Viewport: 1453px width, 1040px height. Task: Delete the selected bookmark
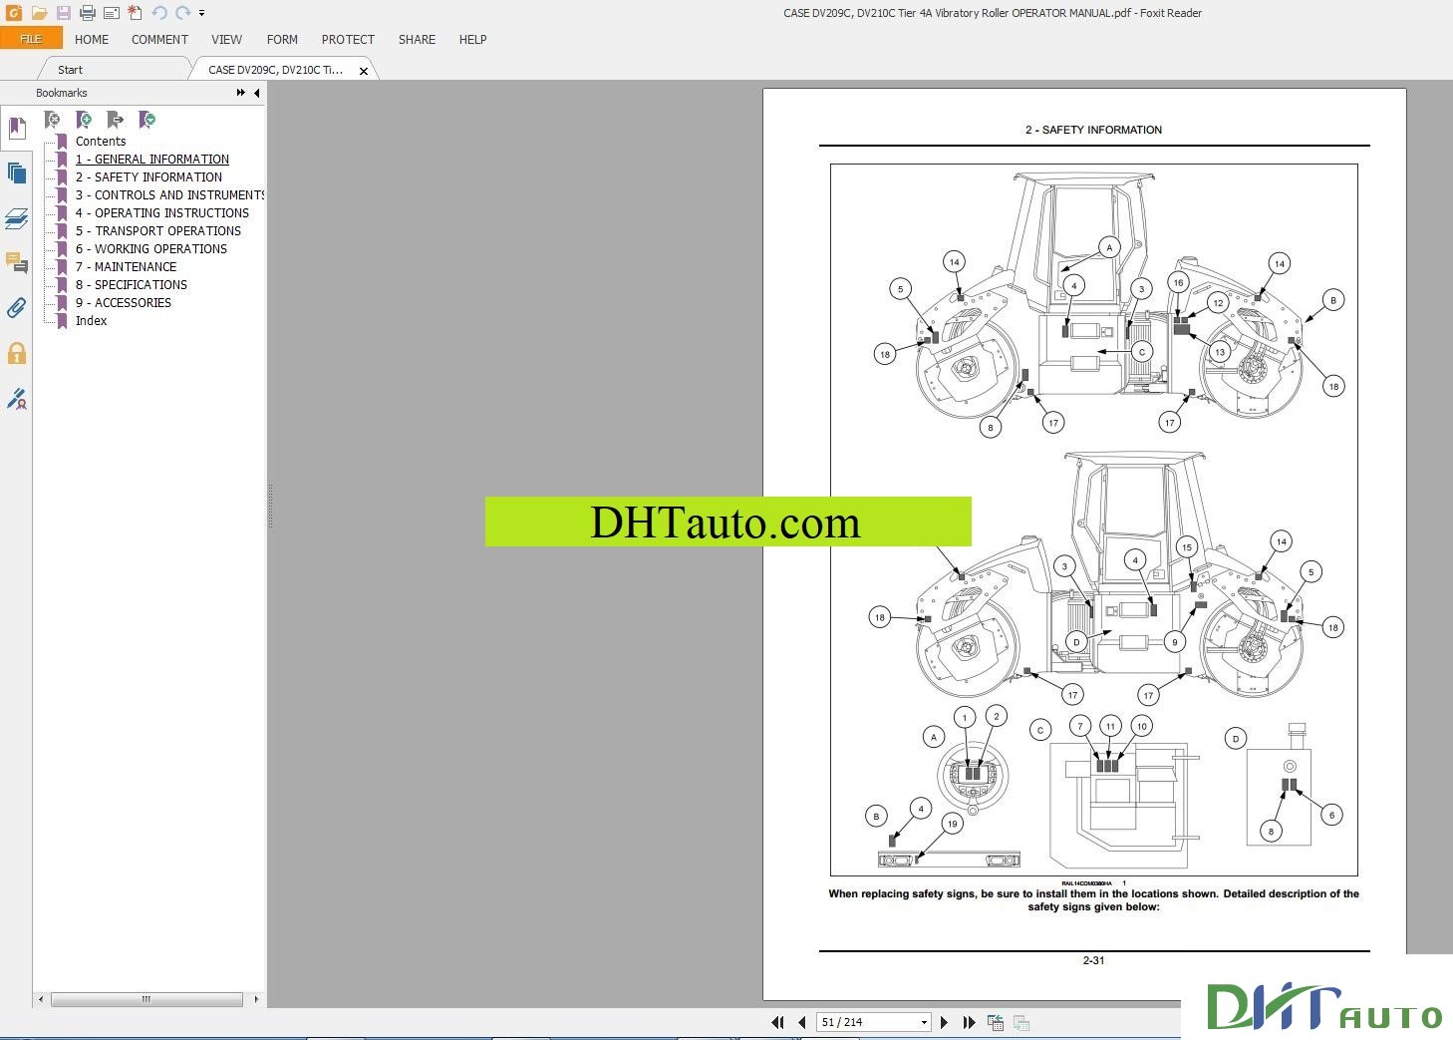click(53, 120)
